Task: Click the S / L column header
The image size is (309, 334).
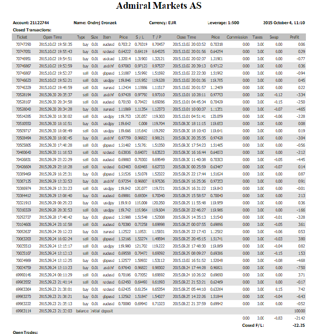Action: 140,37
